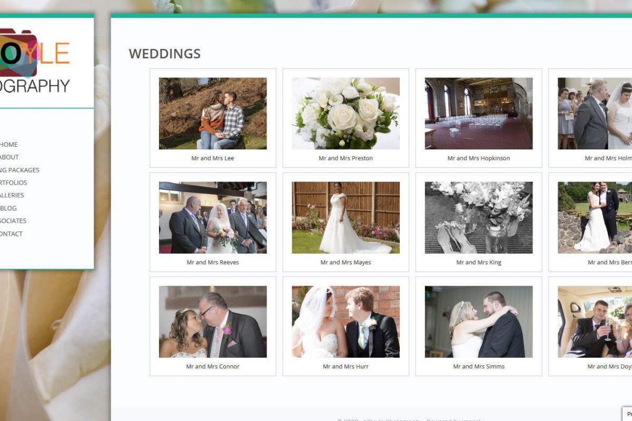View the white roses bouquet photo
Screen dimensions: 632x421
pyautogui.click(x=345, y=114)
